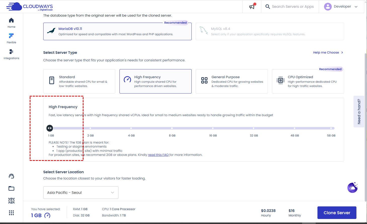Click the Recommended badge on CPU Optimized
The image size is (367, 224).
[330, 69]
